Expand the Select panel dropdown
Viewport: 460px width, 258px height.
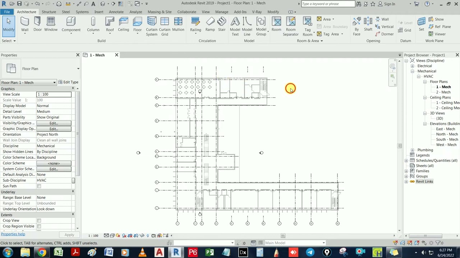click(x=9, y=41)
